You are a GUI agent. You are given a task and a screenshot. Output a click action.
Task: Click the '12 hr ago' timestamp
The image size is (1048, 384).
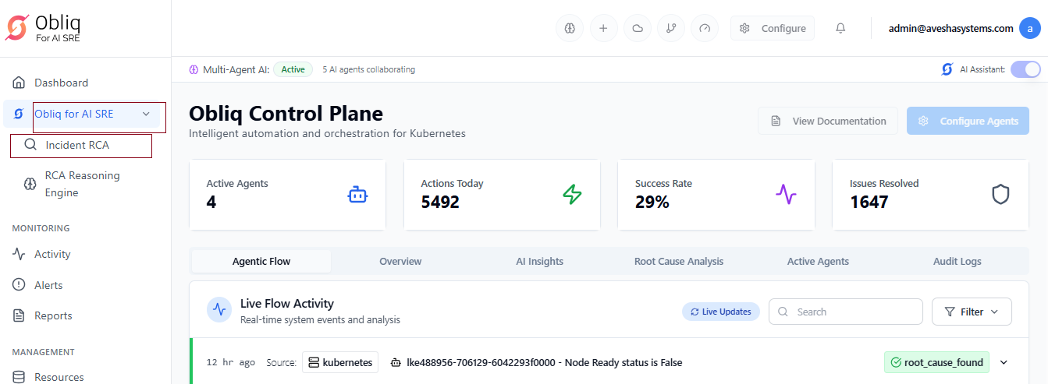click(x=231, y=362)
